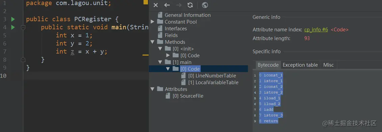Click LineNumberTable file icon

(x=183, y=76)
